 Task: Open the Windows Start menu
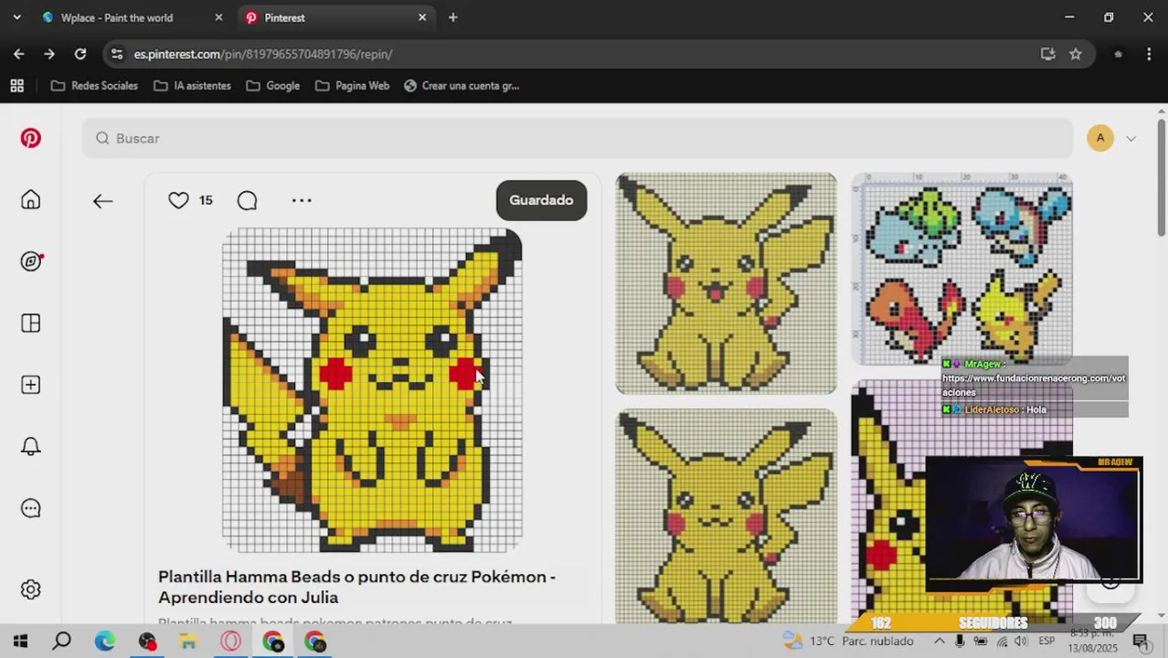[x=20, y=642]
